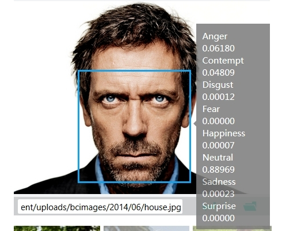Click the Neutral label
Screen dimensions: 282x231
tap(218, 158)
